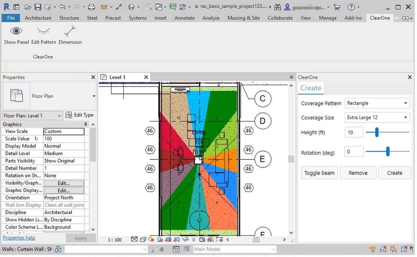Click the binoculars search icon

(277, 7)
